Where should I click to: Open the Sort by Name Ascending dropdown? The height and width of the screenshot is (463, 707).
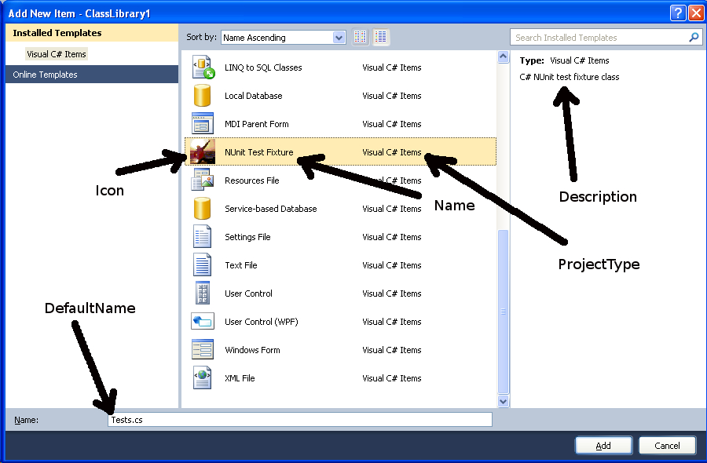point(283,38)
